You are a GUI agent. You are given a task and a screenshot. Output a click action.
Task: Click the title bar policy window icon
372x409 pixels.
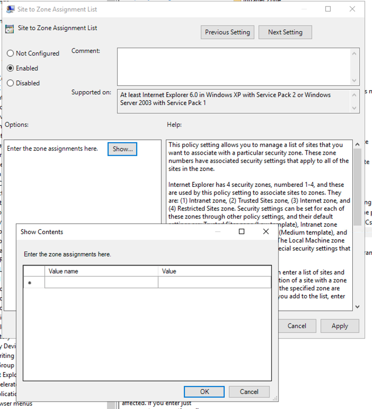point(11,10)
